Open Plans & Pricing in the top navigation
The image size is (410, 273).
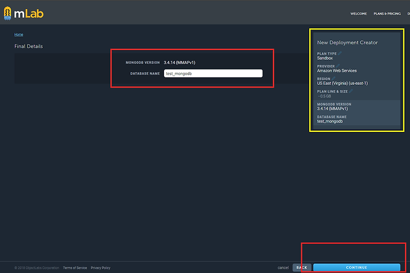click(387, 14)
